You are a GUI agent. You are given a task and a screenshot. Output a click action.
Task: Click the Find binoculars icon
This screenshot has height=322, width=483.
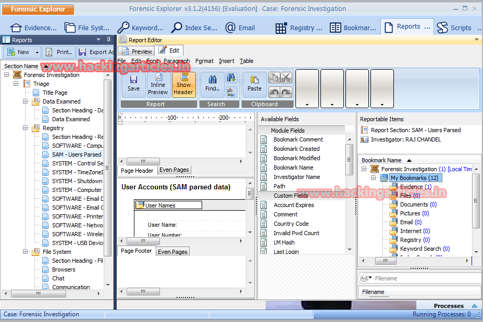point(212,84)
